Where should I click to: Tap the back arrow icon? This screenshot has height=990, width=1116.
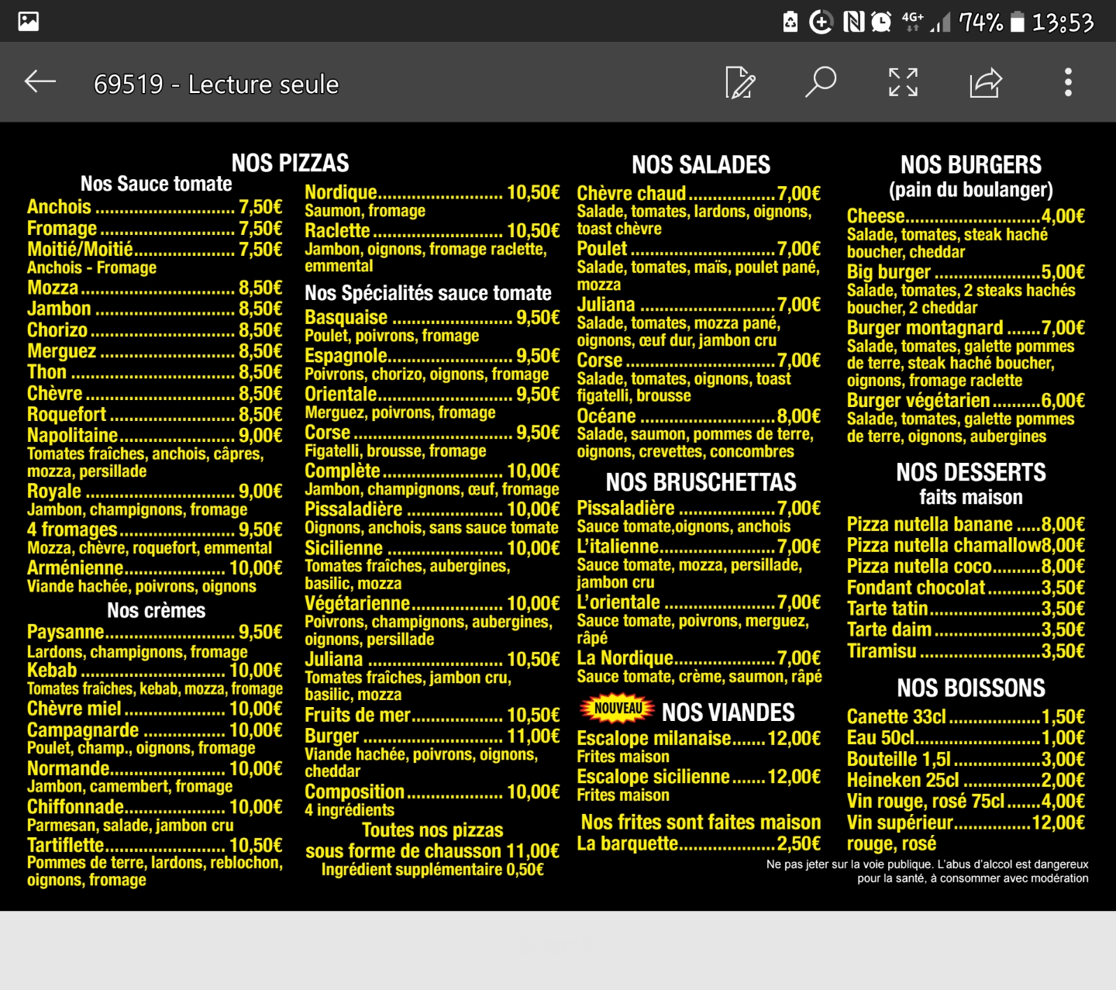click(40, 81)
